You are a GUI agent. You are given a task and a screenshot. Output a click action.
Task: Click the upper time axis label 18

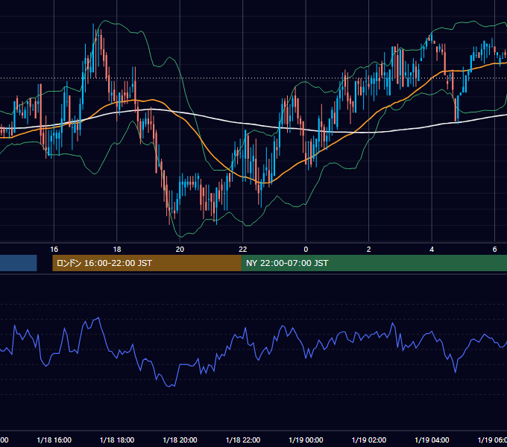[117, 250]
